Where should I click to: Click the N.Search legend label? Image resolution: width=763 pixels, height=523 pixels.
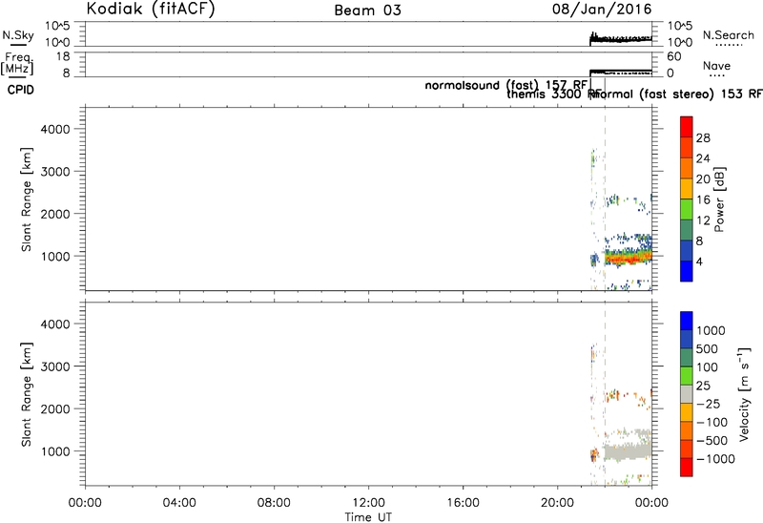[x=728, y=35]
